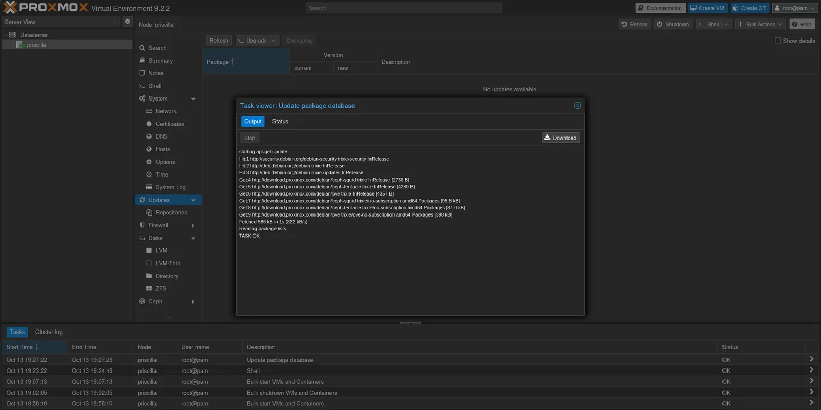Open the root@pam user menu
The image size is (821, 410).
pyautogui.click(x=795, y=8)
